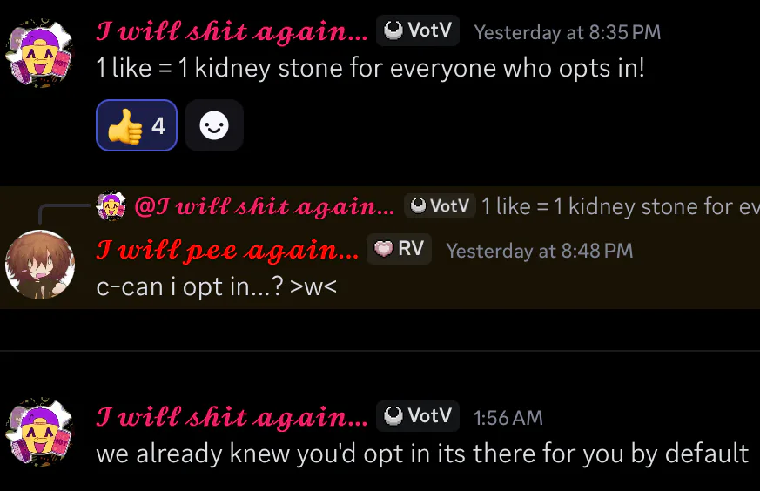Select the 'c-can i opt in...? >w<' message
The image size is (760, 491).
click(x=216, y=287)
